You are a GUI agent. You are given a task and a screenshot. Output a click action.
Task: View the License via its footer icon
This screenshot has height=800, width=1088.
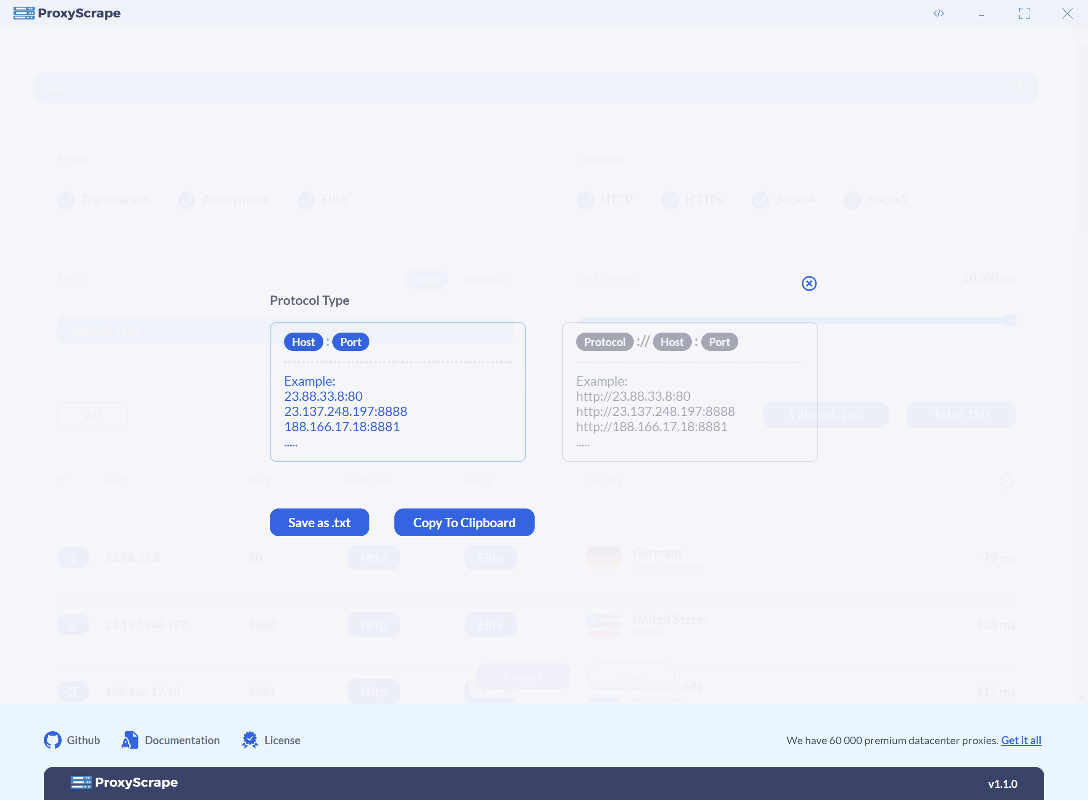pyautogui.click(x=250, y=739)
